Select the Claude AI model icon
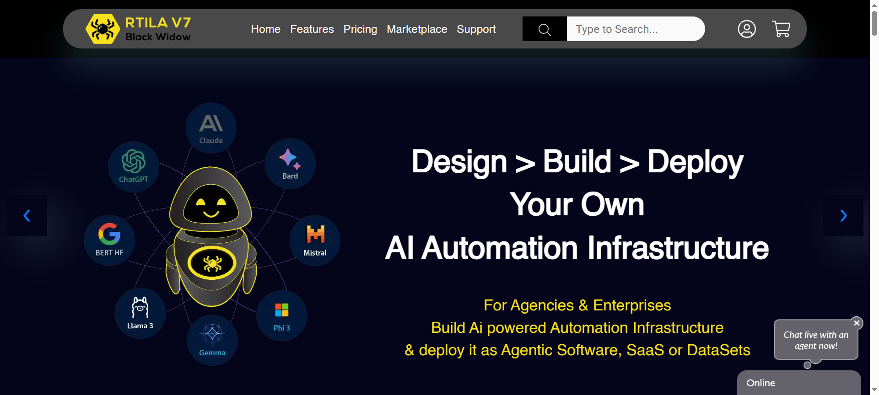This screenshot has width=879, height=395. point(211,128)
